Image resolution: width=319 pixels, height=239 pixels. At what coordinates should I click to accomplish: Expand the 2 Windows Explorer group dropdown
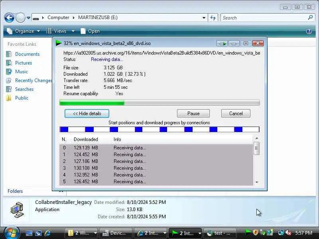95,233
